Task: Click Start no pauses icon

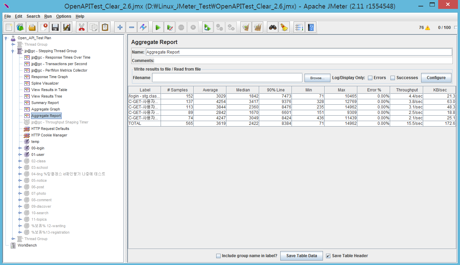Action: (x=169, y=28)
